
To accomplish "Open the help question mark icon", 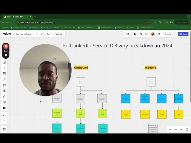I will click(187, 129).
